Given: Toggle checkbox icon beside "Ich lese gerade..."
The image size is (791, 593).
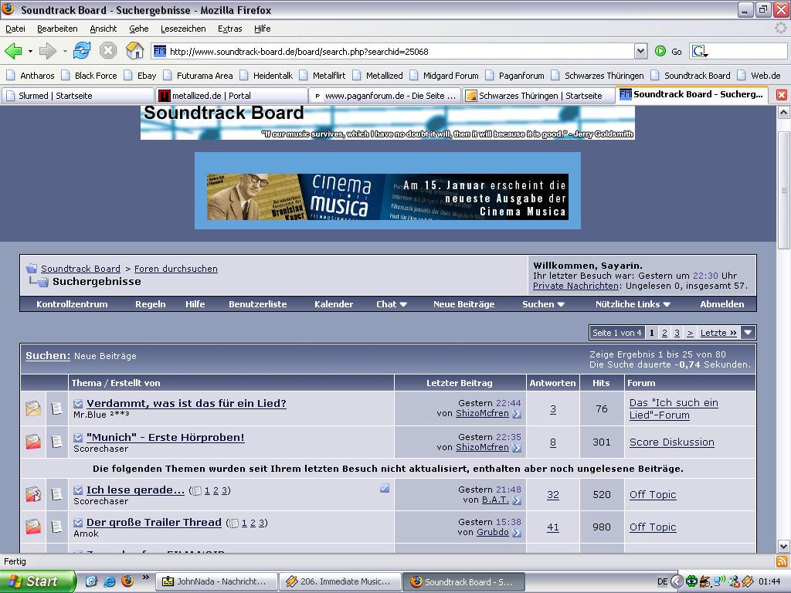Looking at the screenshot, I should (x=78, y=490).
